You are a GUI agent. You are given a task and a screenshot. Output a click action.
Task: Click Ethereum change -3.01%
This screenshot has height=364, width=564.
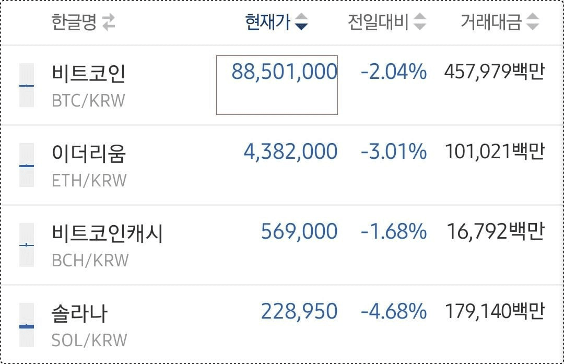pos(394,151)
